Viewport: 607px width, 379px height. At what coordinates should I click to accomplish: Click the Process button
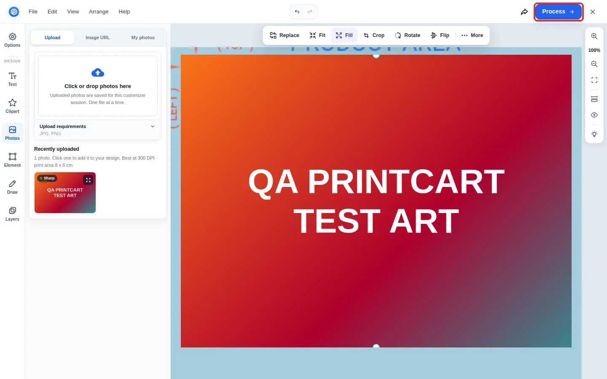(x=559, y=12)
